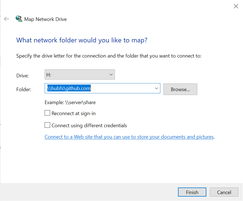
Task: Open the Drive letter H: dropdown
Action: 79,75
